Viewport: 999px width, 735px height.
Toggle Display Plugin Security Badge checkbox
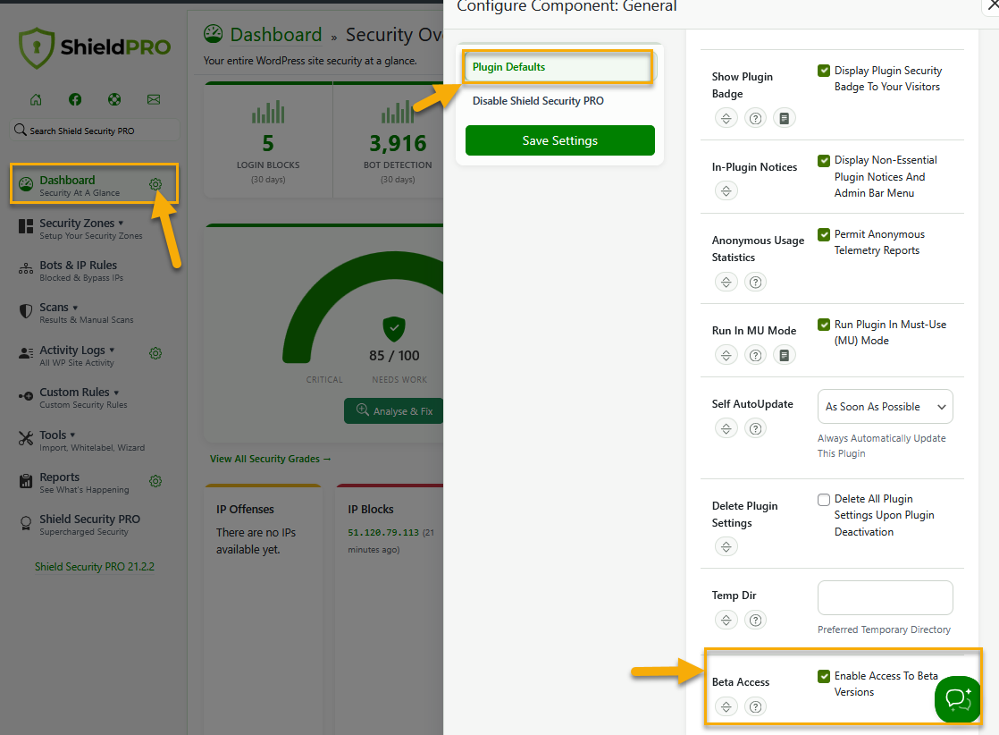tap(824, 70)
